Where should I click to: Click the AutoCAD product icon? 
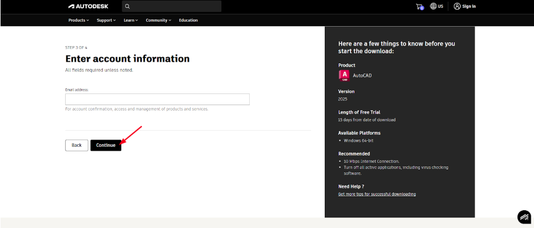pyautogui.click(x=344, y=76)
